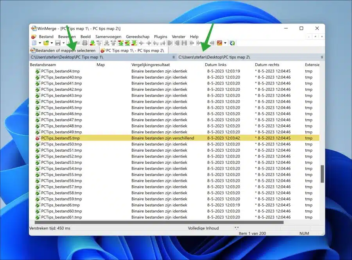Click the Open folder toolbar icon
The width and height of the screenshot is (352, 260).
click(x=46, y=43)
